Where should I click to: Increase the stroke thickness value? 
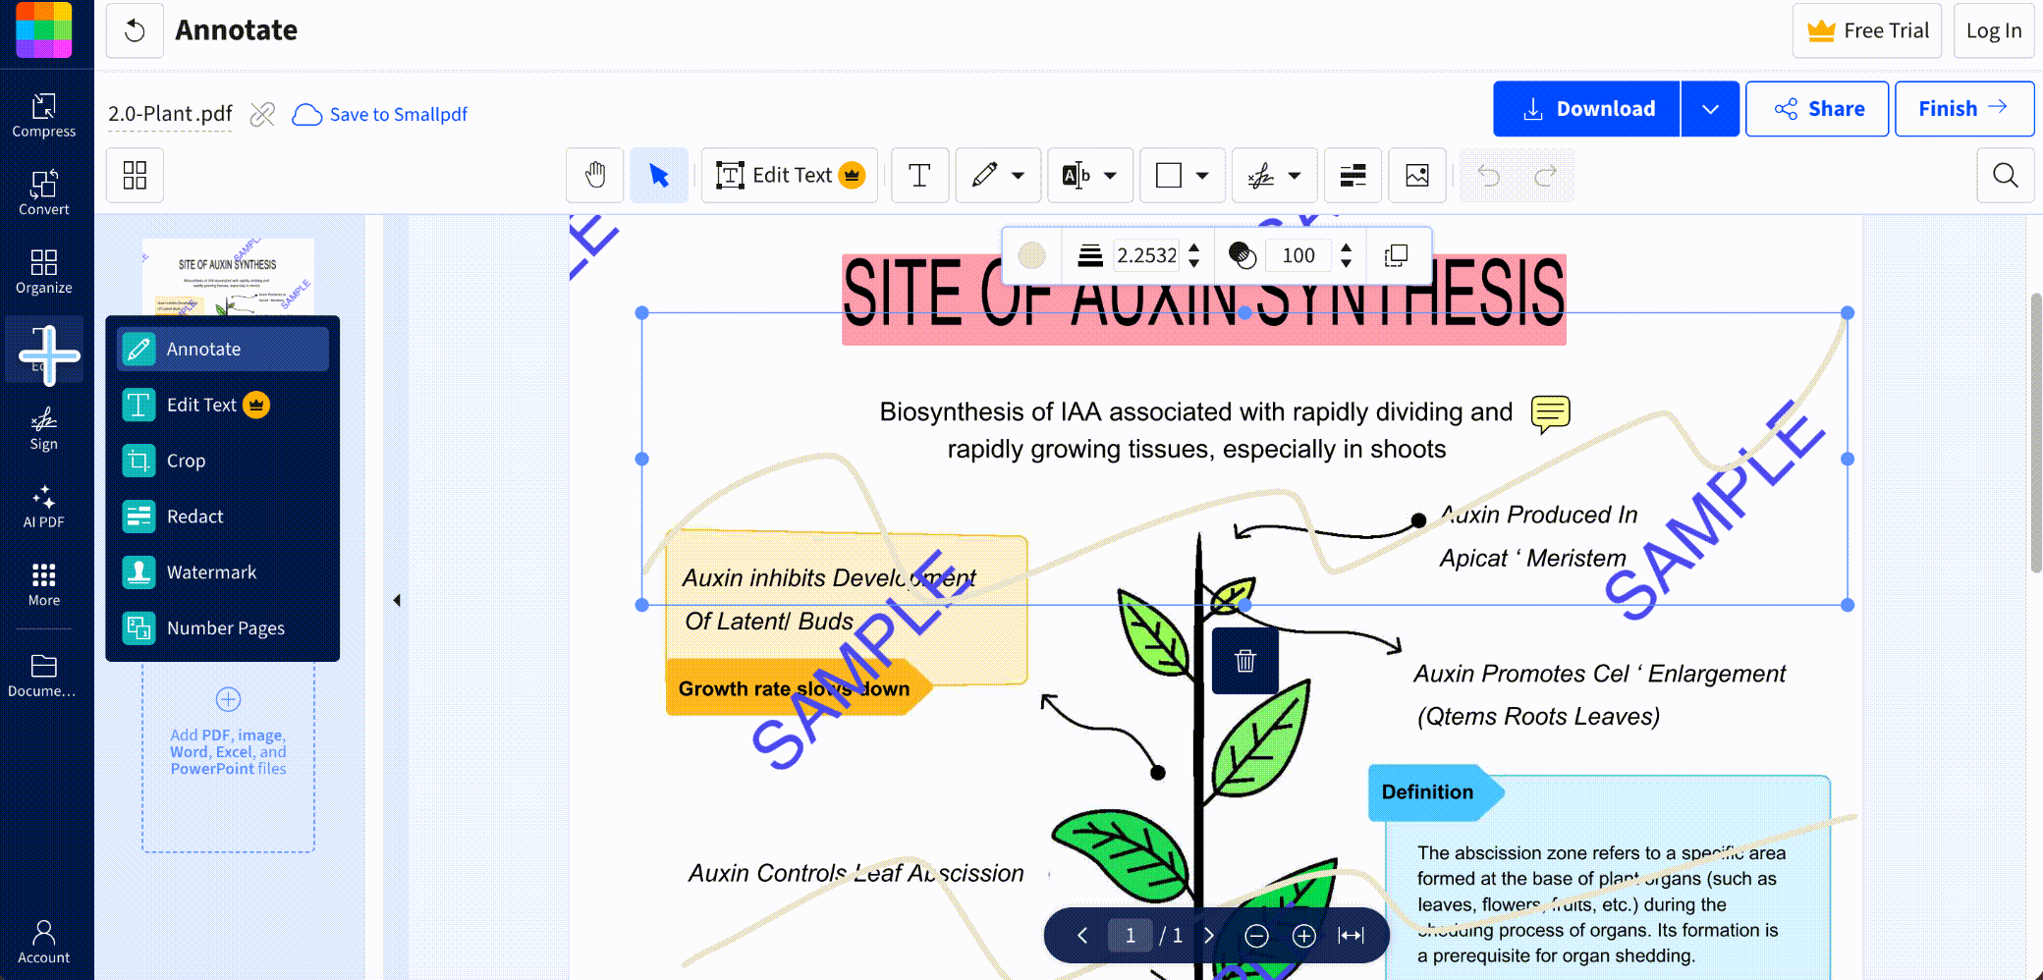1194,247
